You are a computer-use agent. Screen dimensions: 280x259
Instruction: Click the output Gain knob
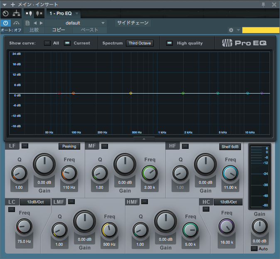tap(260, 226)
